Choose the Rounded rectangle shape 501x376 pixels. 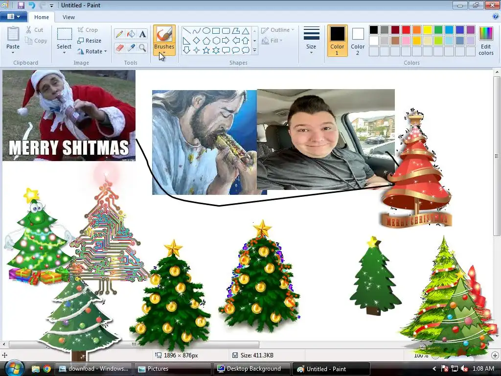[226, 31]
